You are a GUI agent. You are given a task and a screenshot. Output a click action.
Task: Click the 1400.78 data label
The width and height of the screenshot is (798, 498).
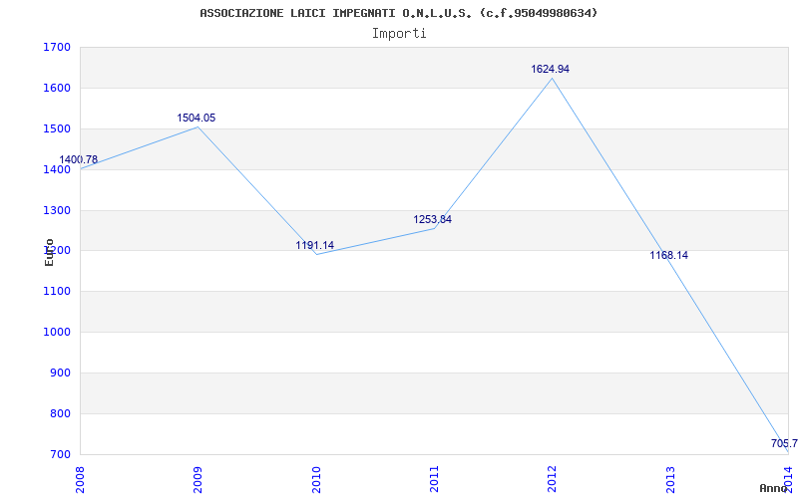click(79, 159)
